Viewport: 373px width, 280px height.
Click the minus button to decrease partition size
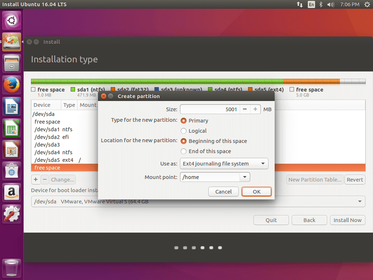[245, 109]
